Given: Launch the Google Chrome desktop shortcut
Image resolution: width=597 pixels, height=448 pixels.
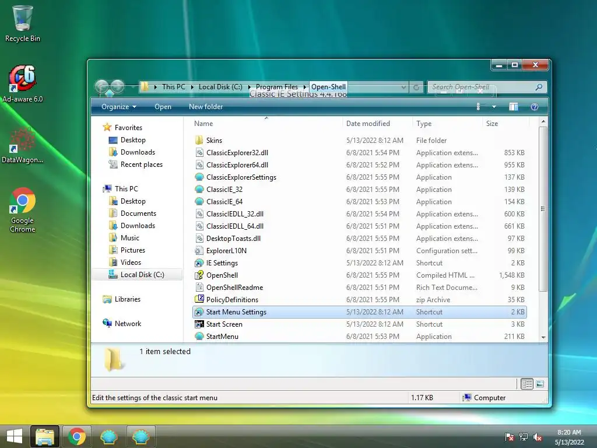Looking at the screenshot, I should click(x=22, y=209).
